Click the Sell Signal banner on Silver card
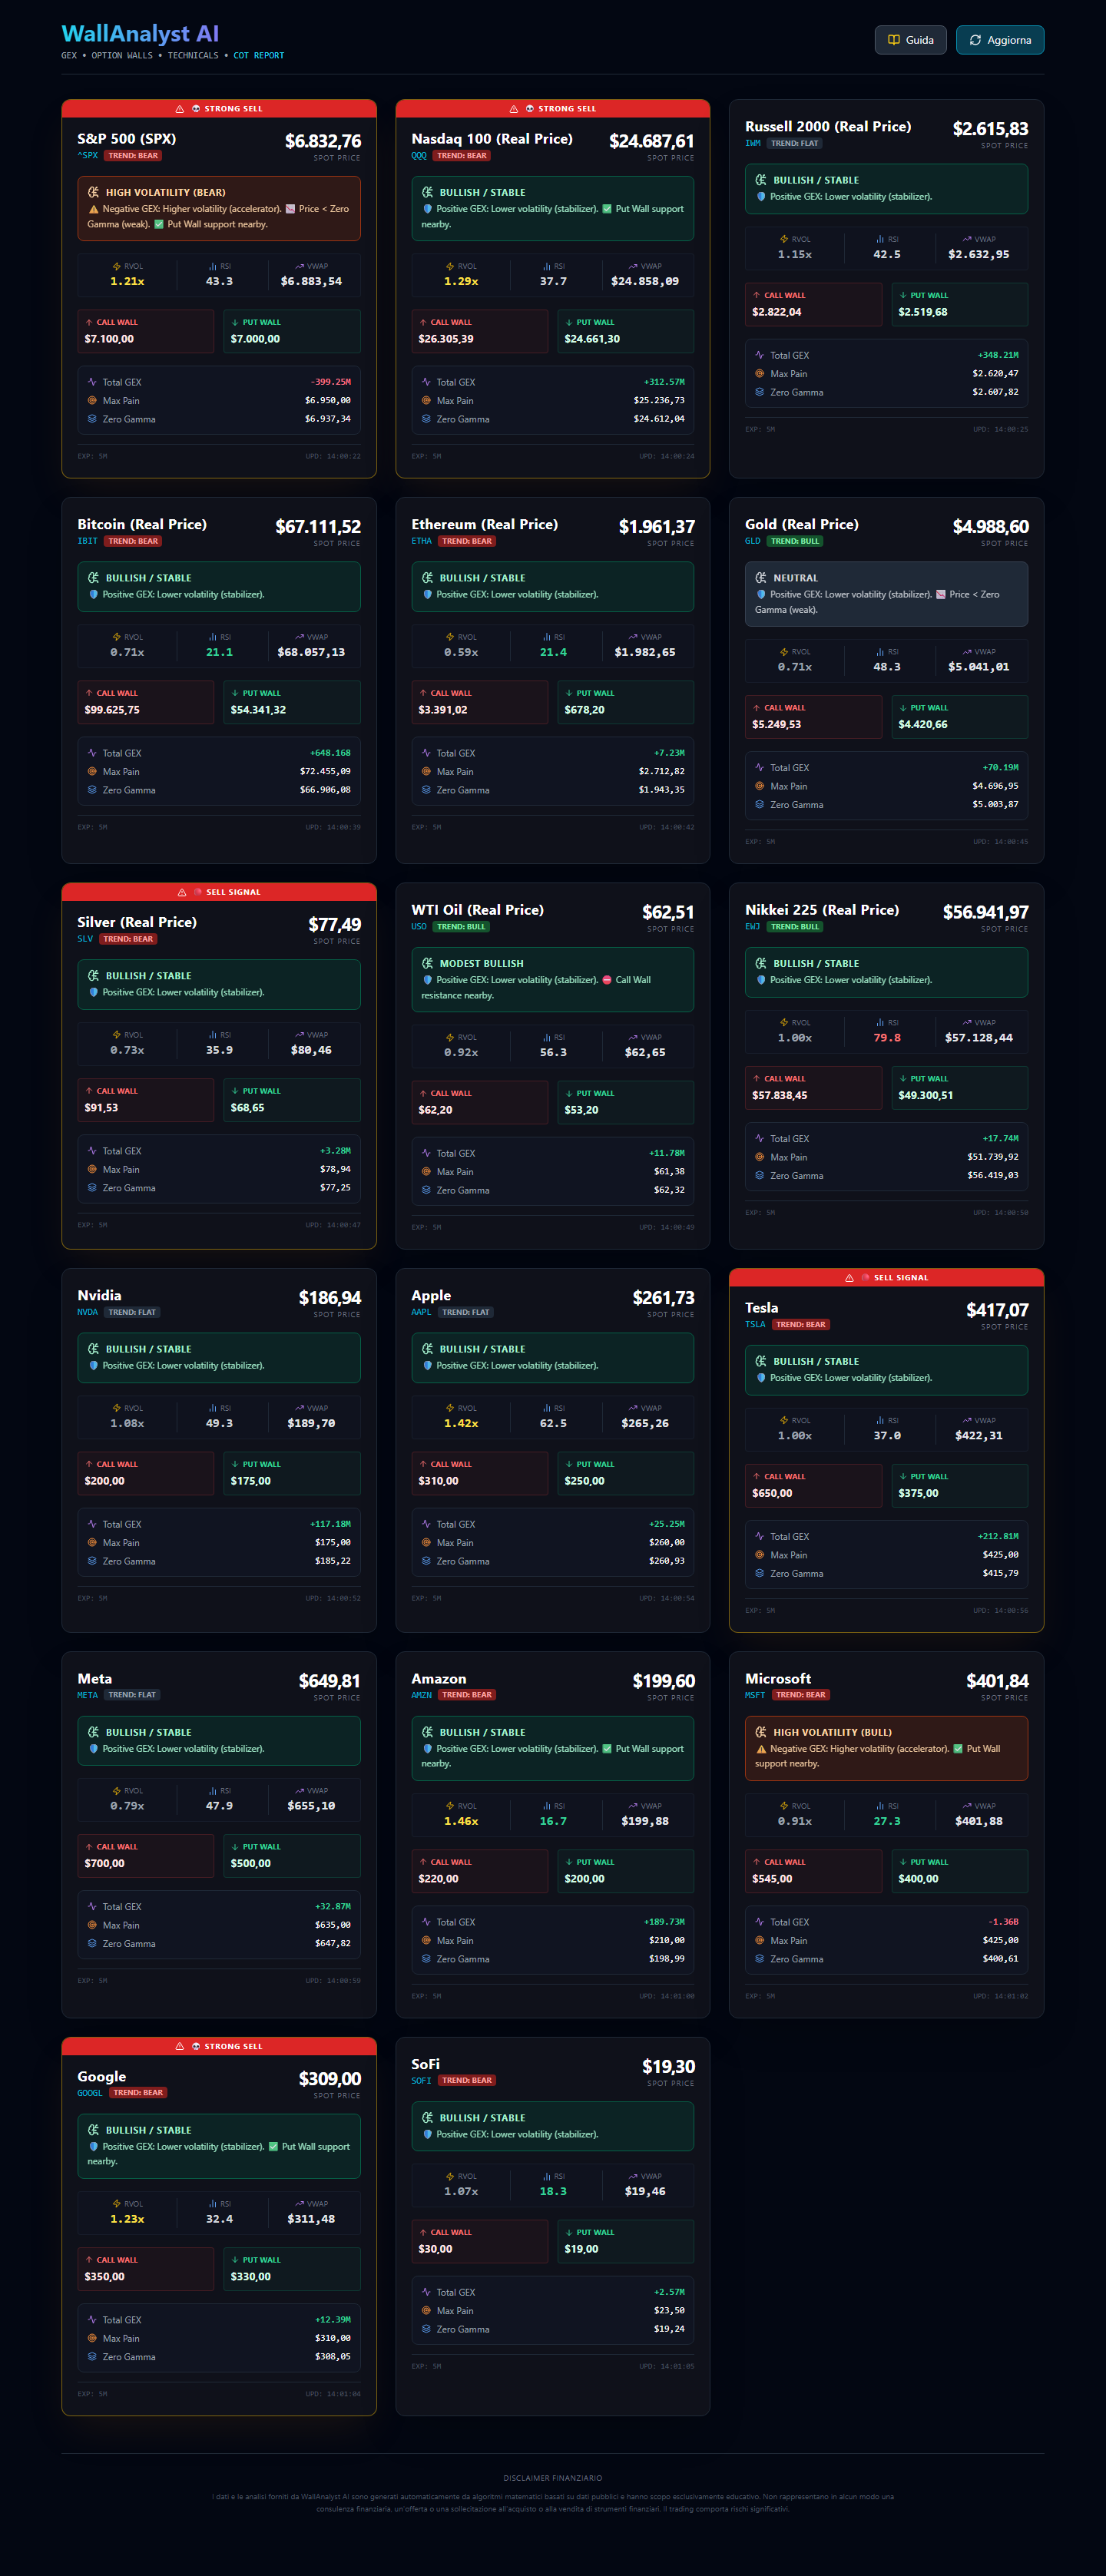This screenshot has height=2576, width=1106. (219, 892)
